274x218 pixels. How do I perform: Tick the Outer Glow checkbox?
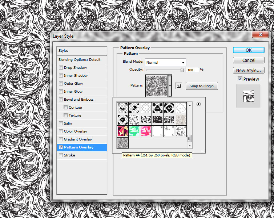click(x=61, y=83)
